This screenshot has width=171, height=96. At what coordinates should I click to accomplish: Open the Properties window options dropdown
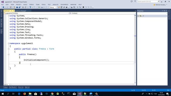pos(162,11)
